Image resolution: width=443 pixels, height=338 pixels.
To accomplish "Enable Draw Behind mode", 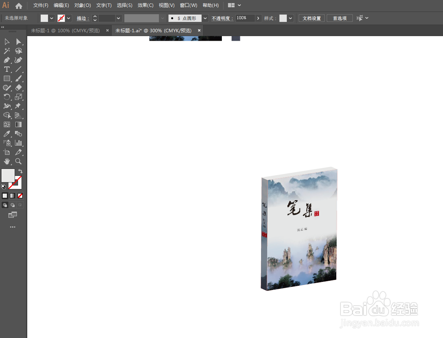I will coord(12,205).
